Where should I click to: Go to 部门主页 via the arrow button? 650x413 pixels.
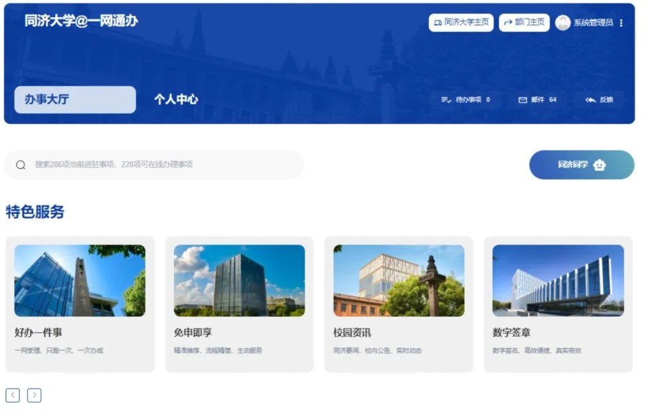[524, 23]
